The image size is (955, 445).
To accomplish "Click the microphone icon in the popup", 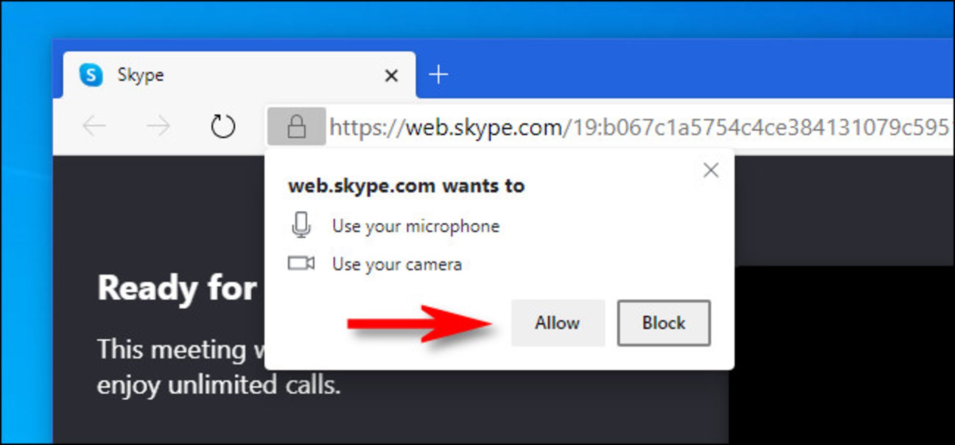I will 301,225.
